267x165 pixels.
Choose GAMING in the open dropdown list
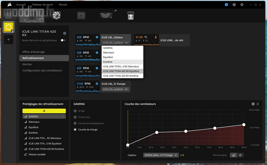pyautogui.click(x=123, y=48)
